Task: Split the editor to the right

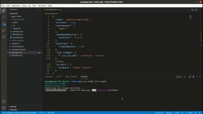Action: (196, 10)
